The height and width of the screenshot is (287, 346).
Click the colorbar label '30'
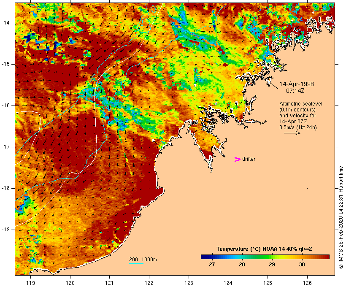pos(302,265)
